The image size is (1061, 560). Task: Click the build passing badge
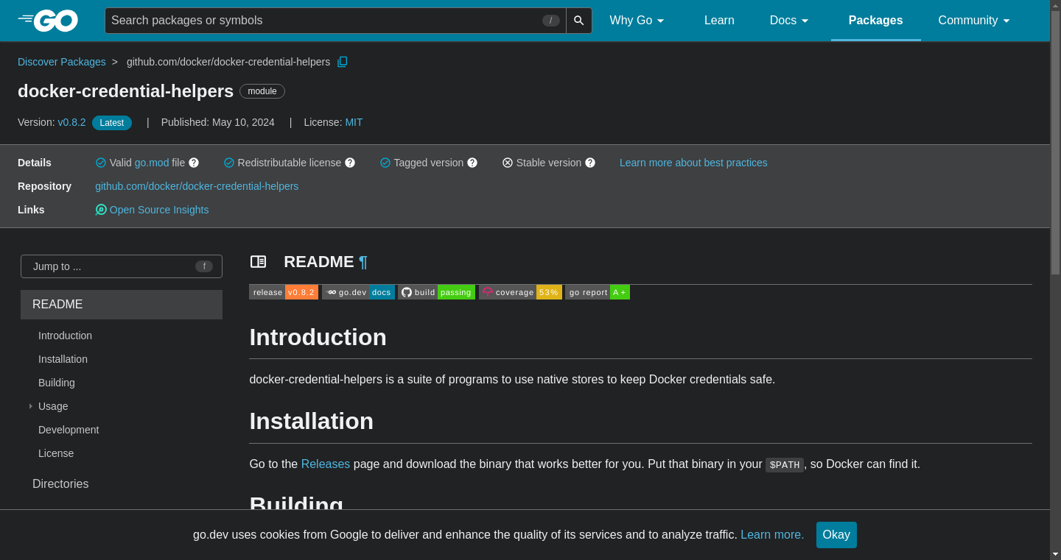pyautogui.click(x=436, y=292)
